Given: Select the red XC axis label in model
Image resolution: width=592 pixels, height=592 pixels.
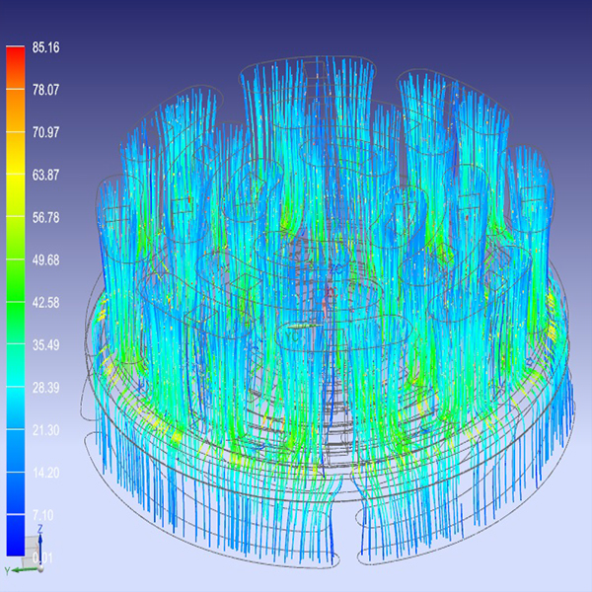Looking at the screenshot, I should 331,291.
